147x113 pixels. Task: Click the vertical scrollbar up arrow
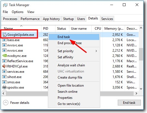(141, 28)
